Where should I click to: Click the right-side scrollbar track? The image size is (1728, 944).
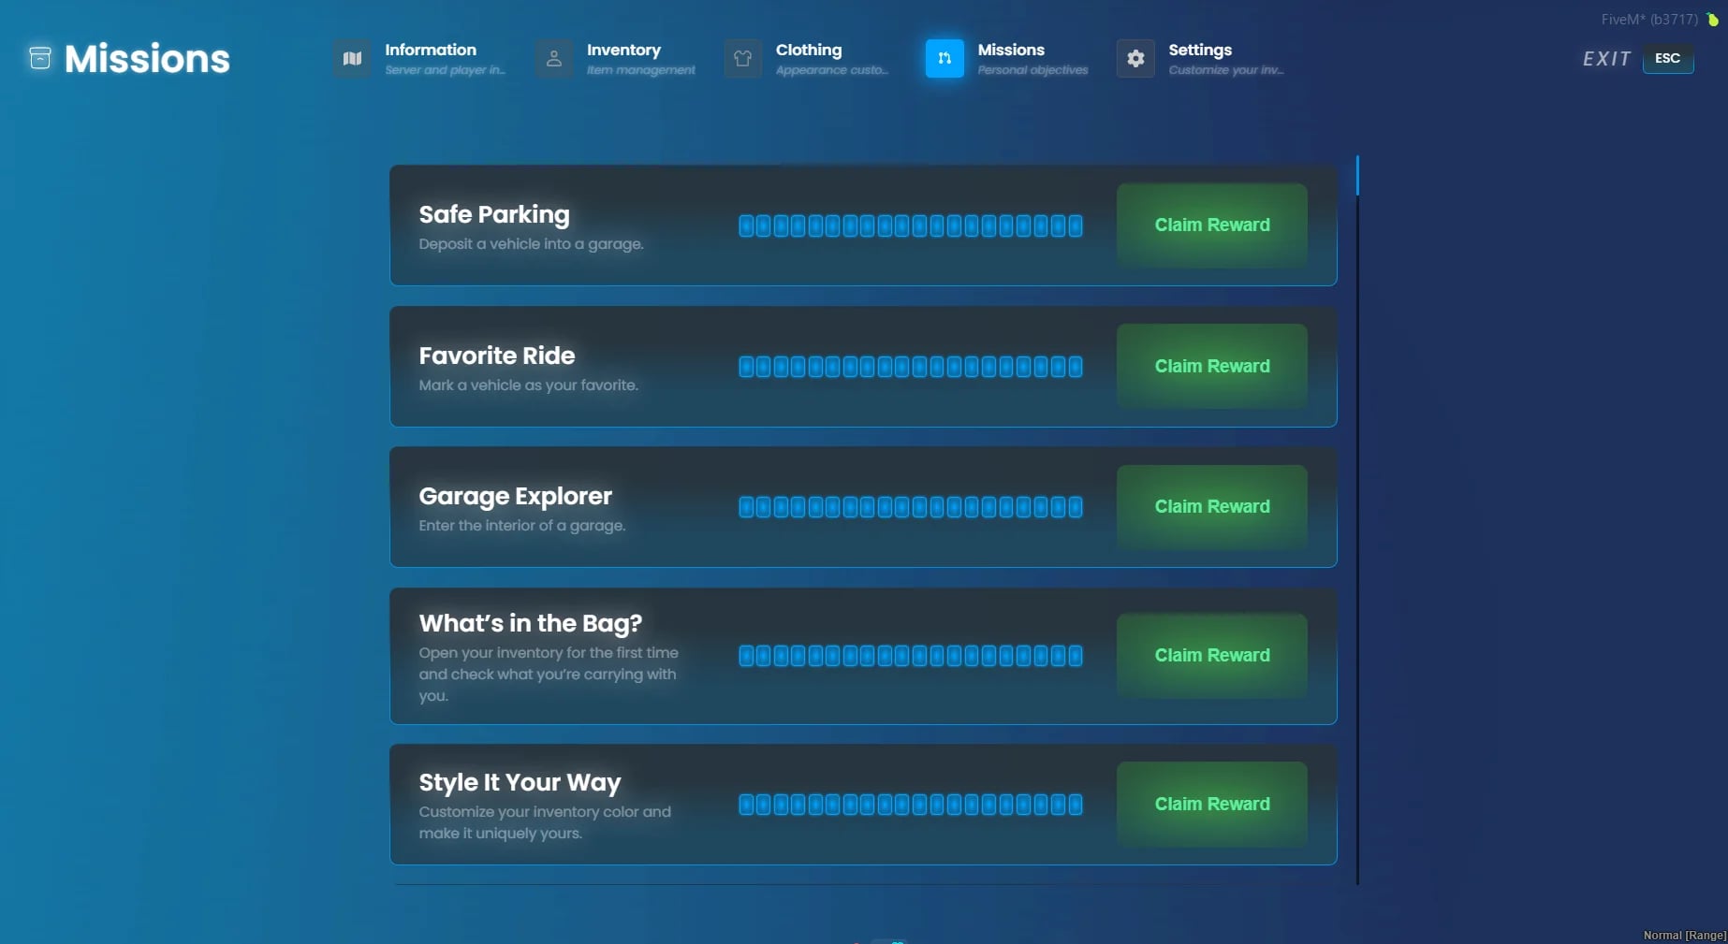coord(1358,515)
